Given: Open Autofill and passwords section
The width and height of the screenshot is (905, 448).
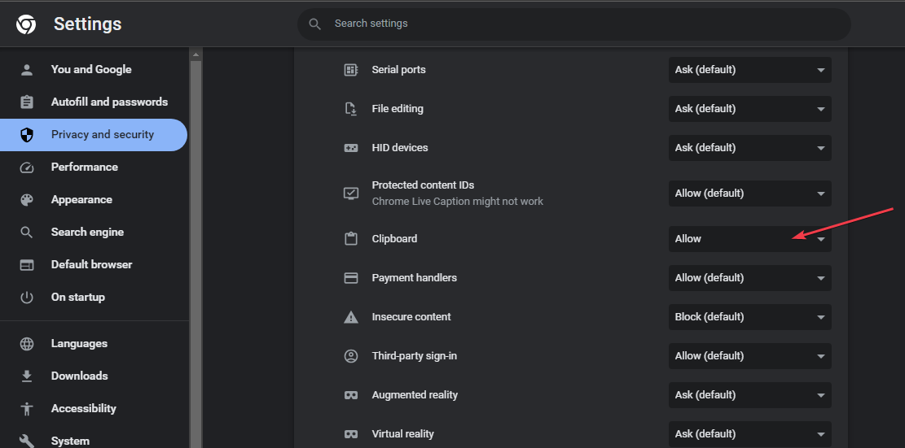Looking at the screenshot, I should click(x=109, y=102).
